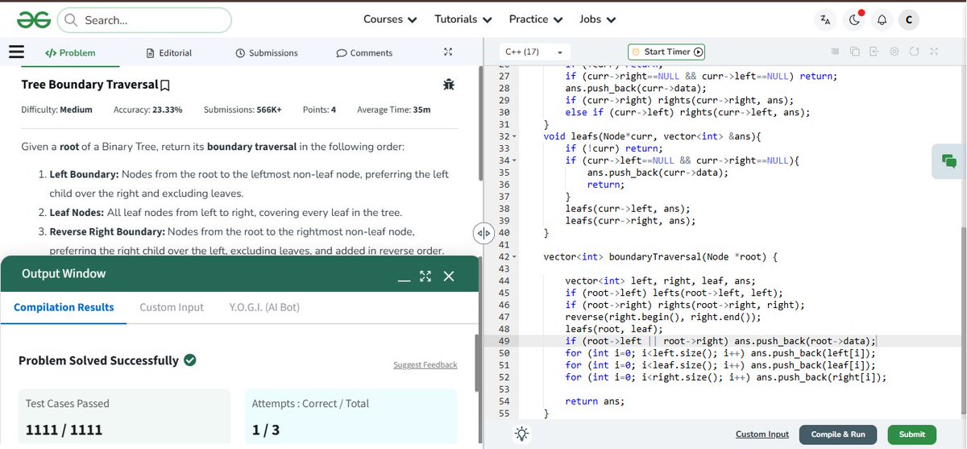Click the Output Window vertical scrollbar
The width and height of the screenshot is (967, 449).
pos(477,363)
